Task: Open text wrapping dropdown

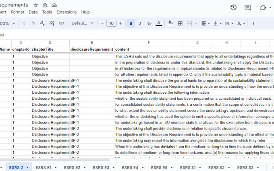Action: pyautogui.click(x=229, y=23)
